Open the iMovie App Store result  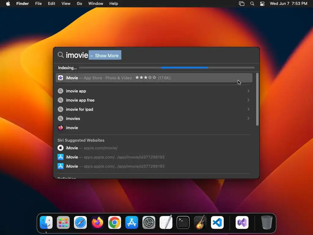(x=154, y=78)
